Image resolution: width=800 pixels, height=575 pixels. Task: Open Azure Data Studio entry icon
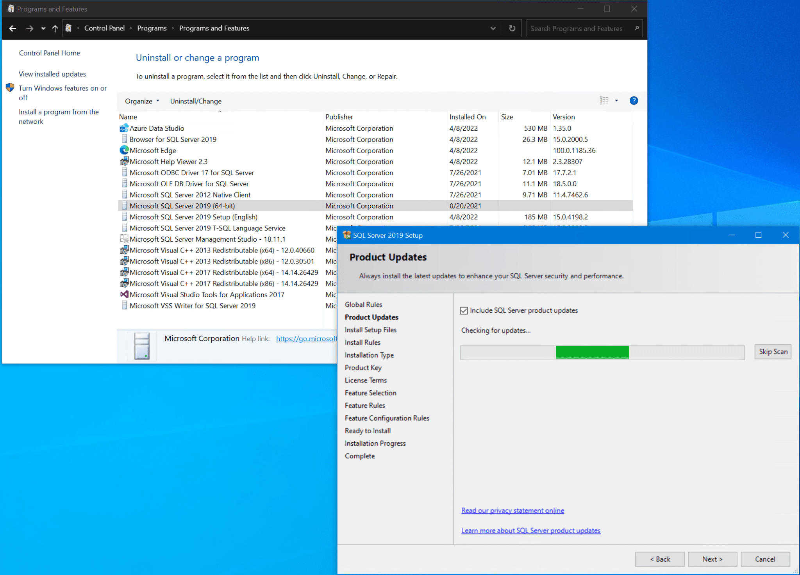coord(124,128)
